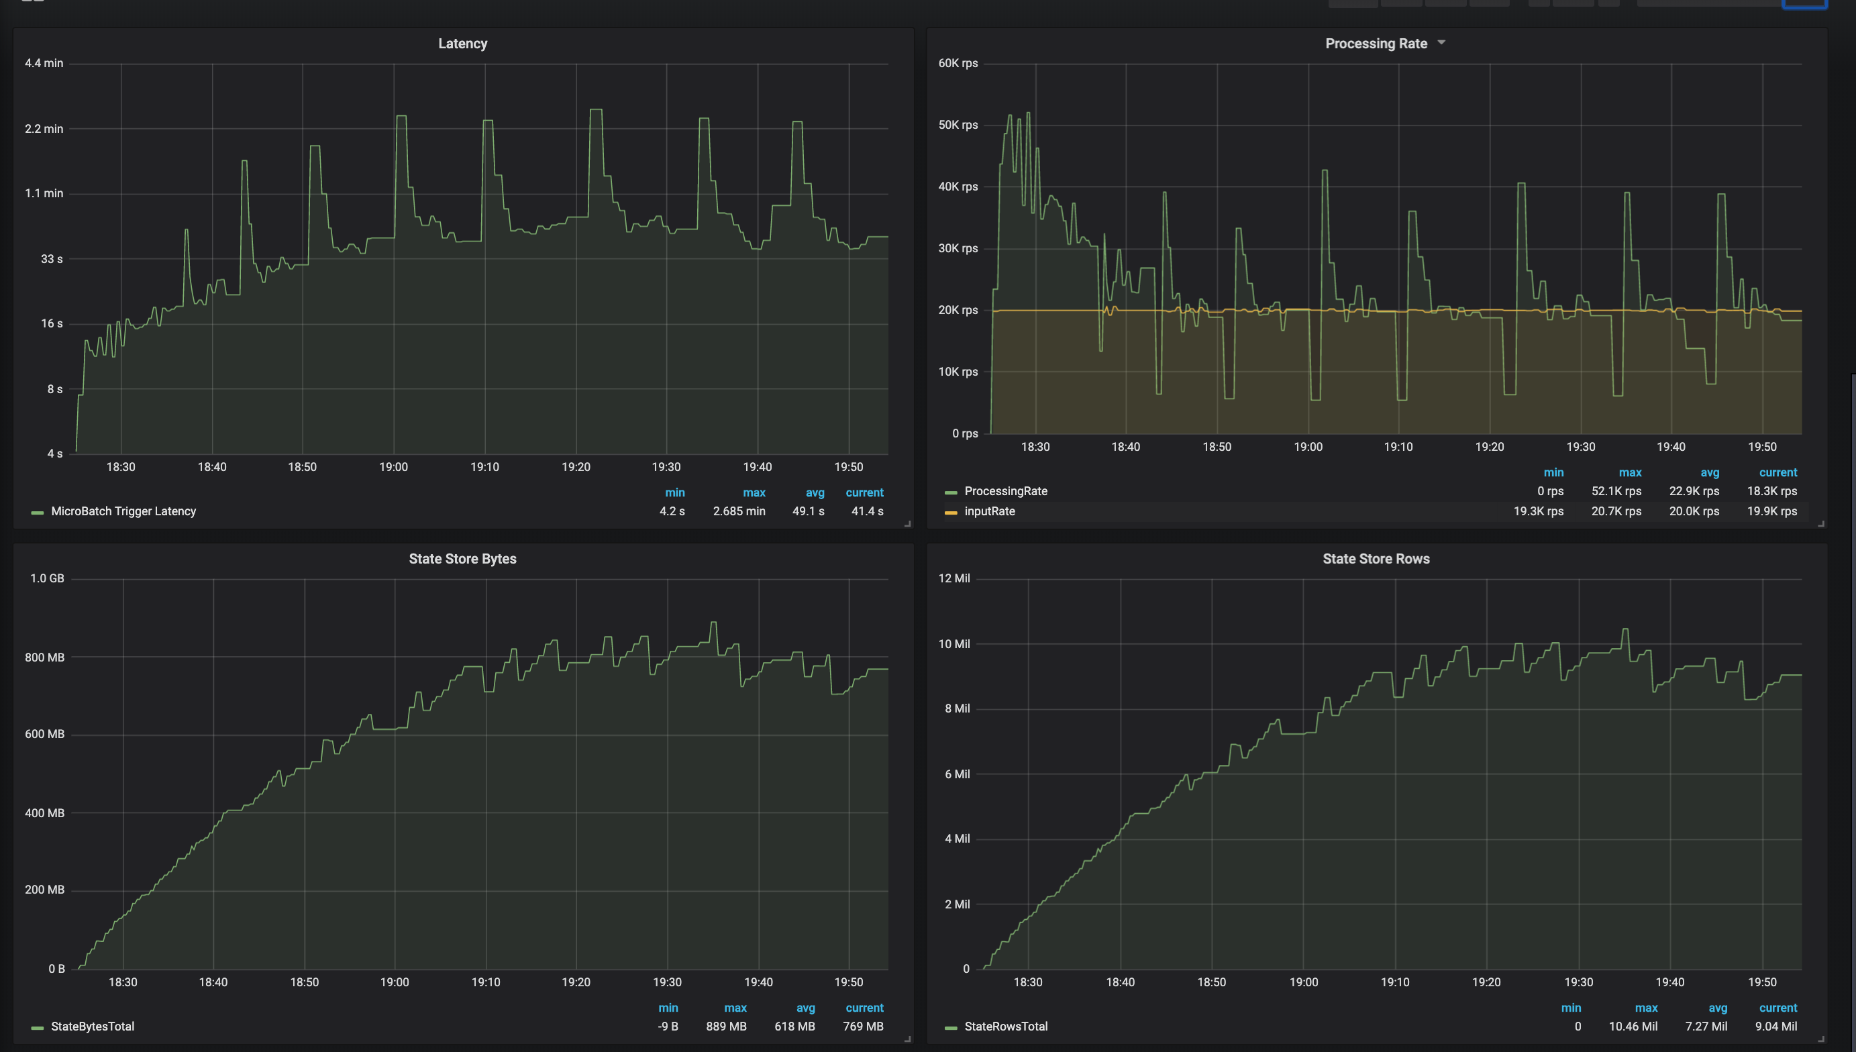
Task: Click the 20.7K rps inputRate max value
Action: pyautogui.click(x=1616, y=511)
